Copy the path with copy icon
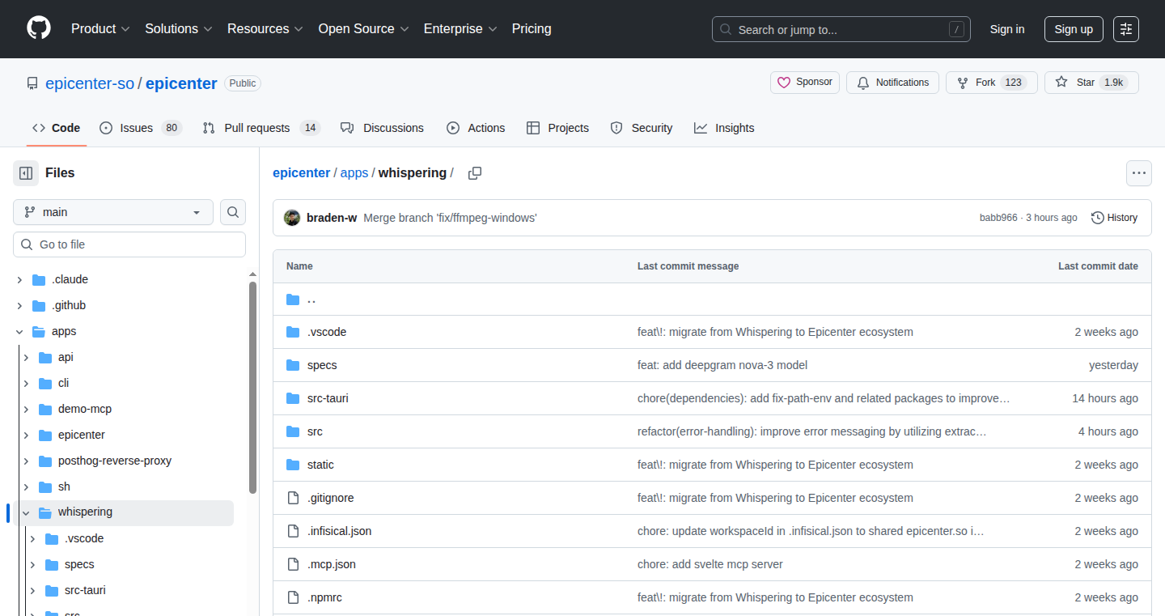This screenshot has width=1165, height=616. click(475, 173)
